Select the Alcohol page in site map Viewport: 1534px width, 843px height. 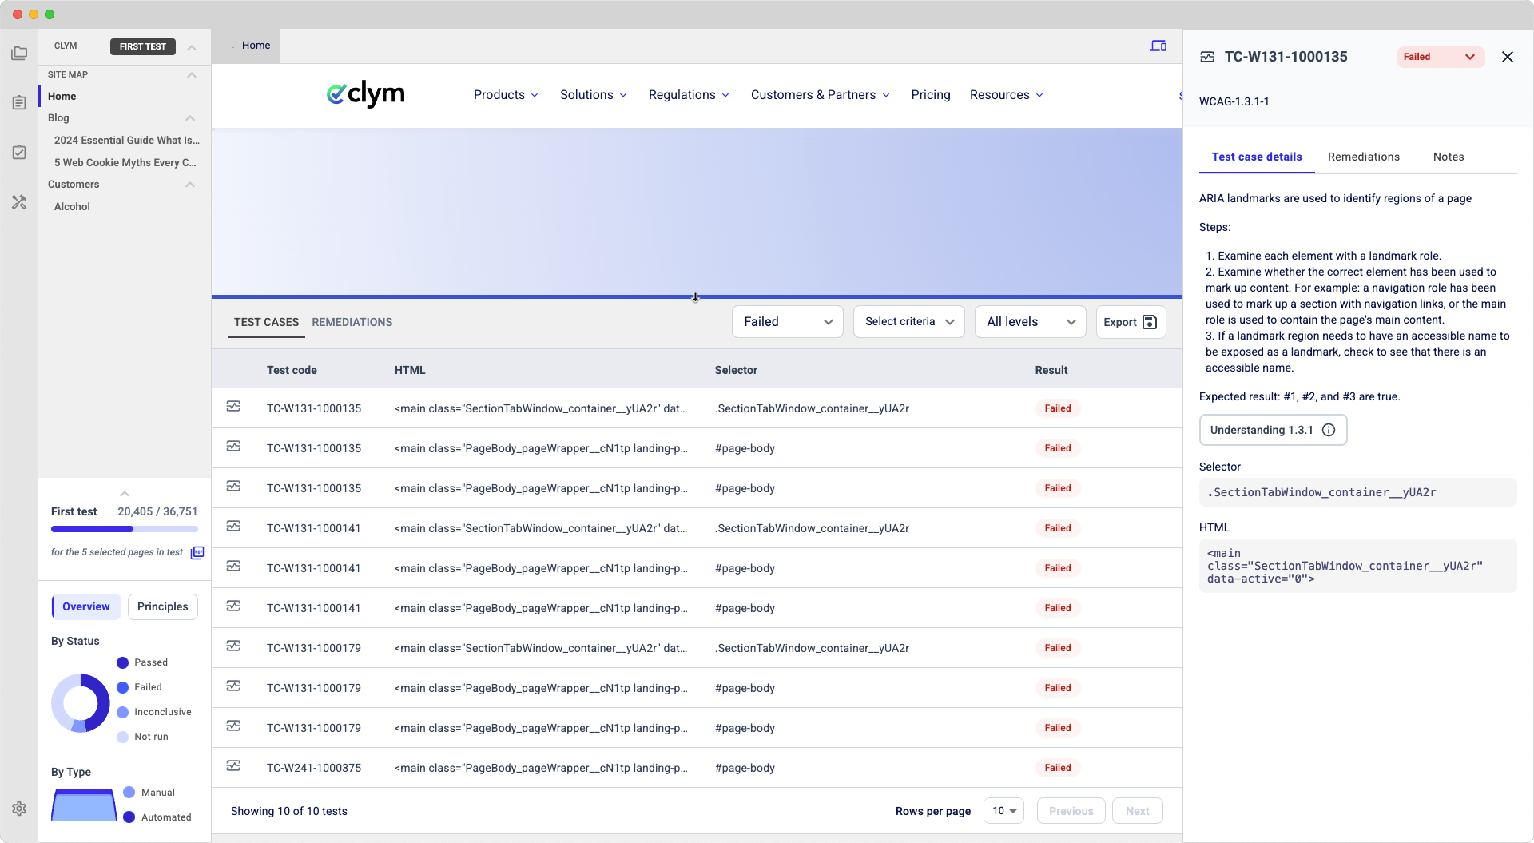72,206
